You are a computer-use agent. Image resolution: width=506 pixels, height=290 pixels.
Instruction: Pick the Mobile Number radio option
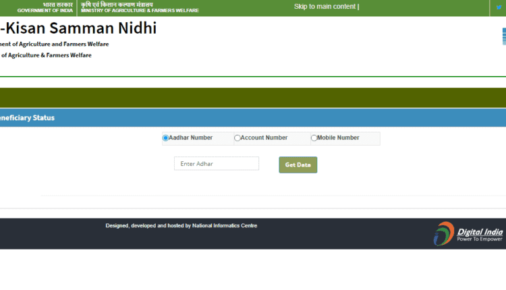pos(314,138)
